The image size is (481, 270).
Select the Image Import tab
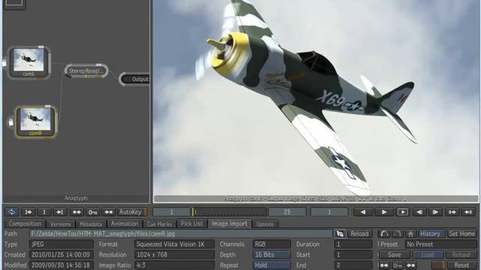pyautogui.click(x=229, y=223)
